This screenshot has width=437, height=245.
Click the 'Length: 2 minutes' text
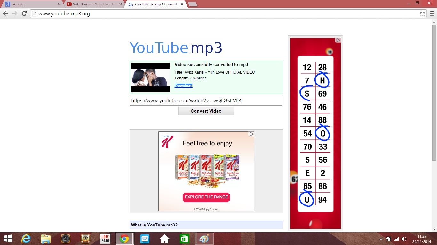click(x=190, y=78)
